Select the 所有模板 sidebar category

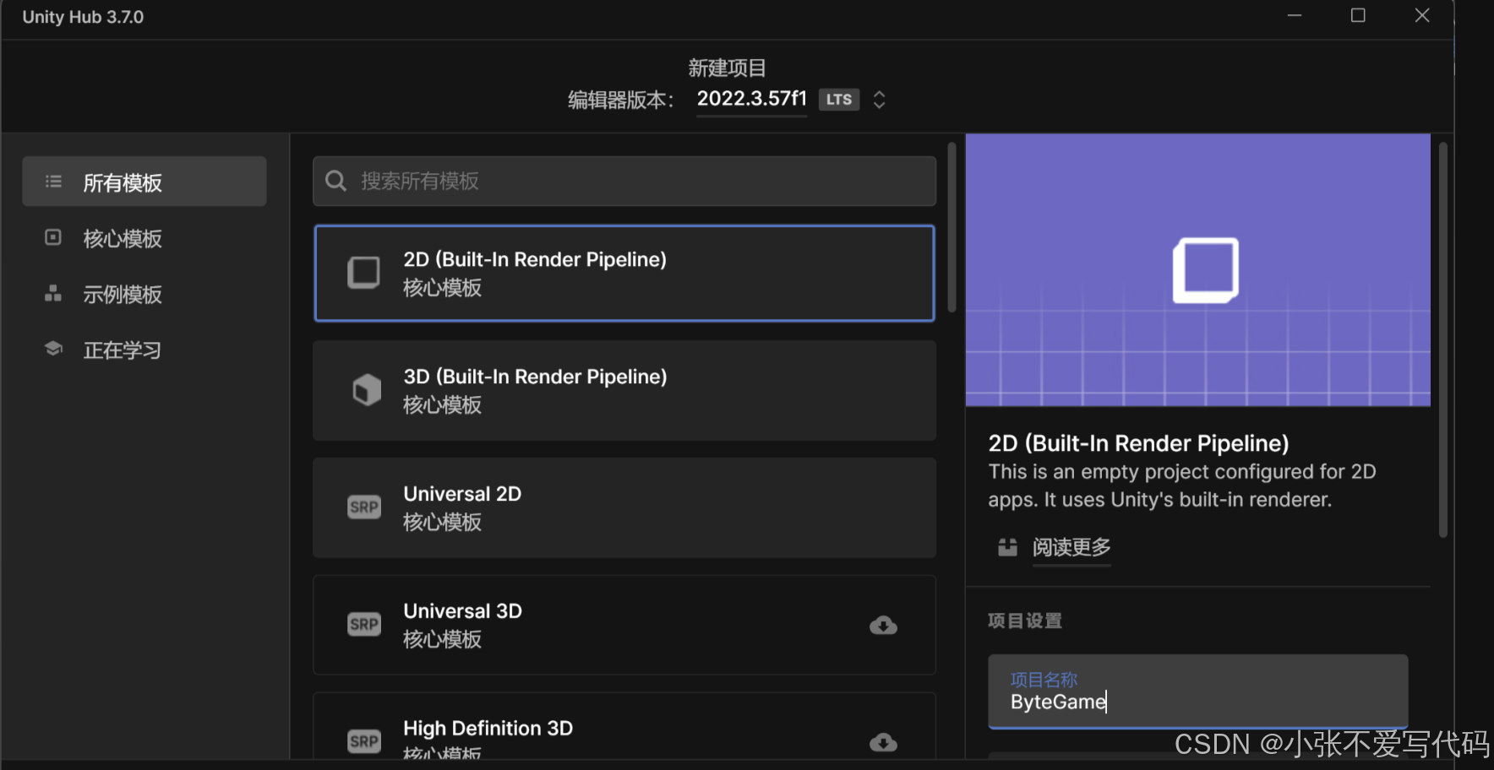[x=144, y=182]
